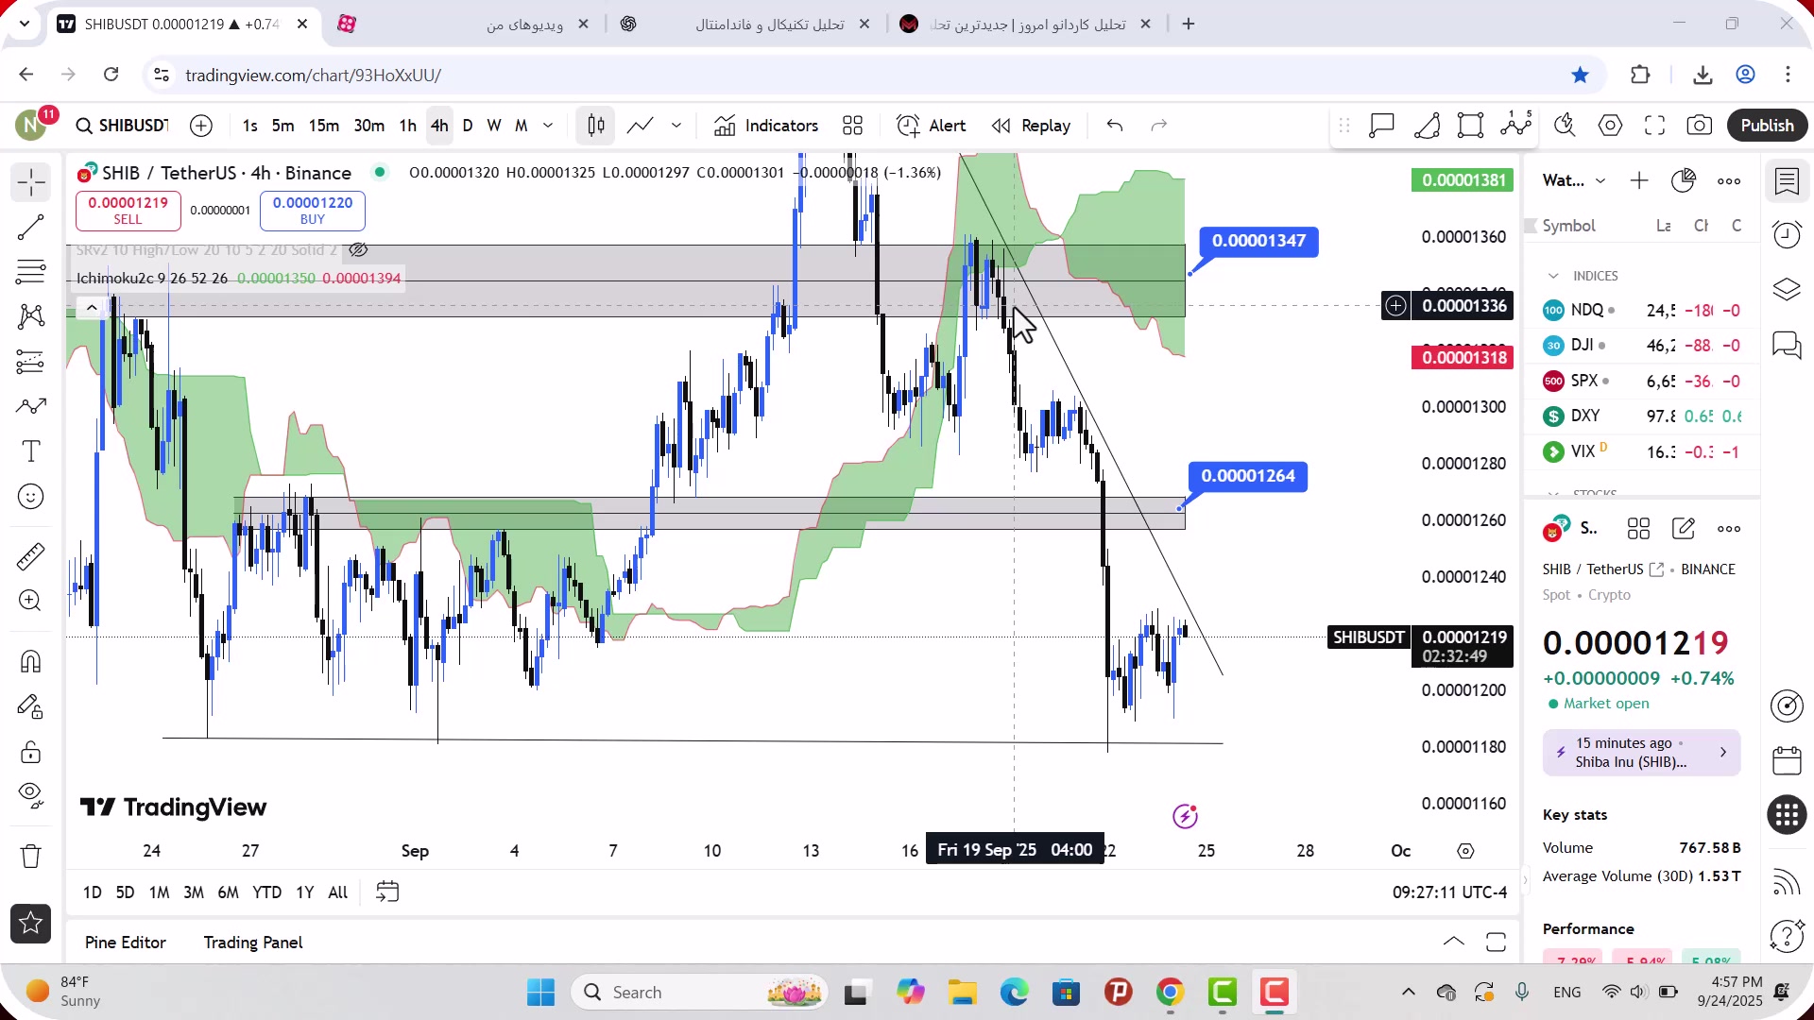This screenshot has width=1814, height=1020.
Task: Select the text annotation tool
Action: coord(31,451)
